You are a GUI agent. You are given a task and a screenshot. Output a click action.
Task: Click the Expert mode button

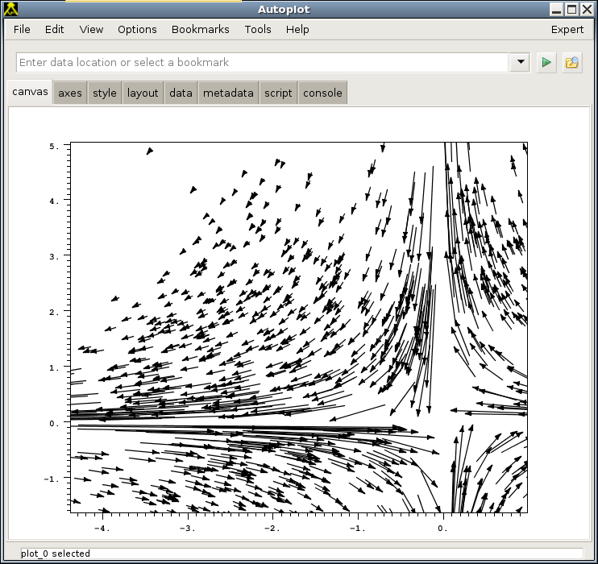coord(567,29)
